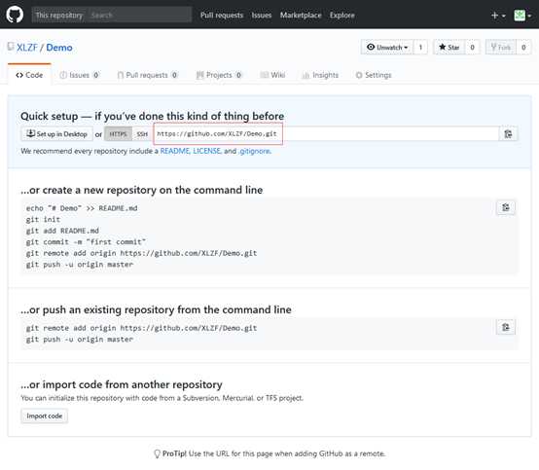The width and height of the screenshot is (539, 470).
Task: Click the ProTip lightbulb icon
Action: 157,453
